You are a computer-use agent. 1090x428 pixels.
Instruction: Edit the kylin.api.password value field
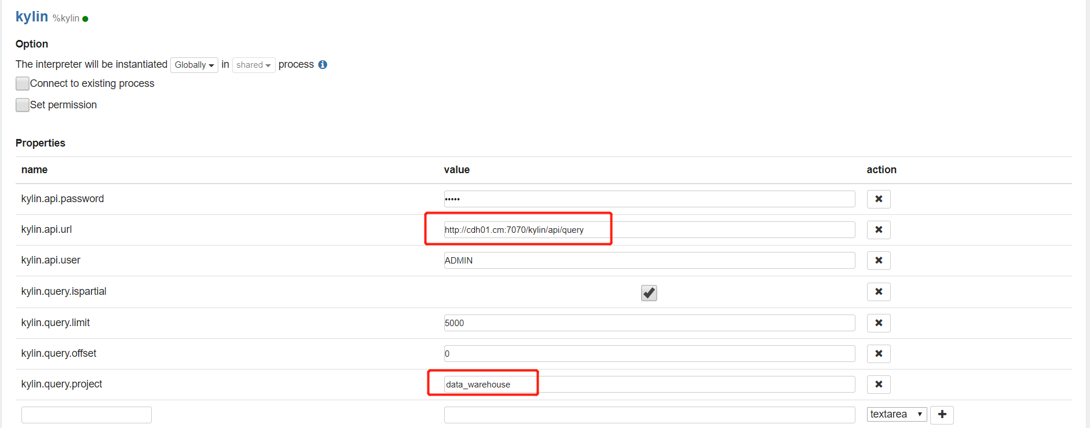click(x=649, y=199)
